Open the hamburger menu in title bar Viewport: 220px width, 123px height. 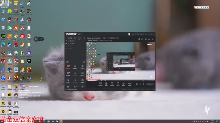[x=146, y=34]
